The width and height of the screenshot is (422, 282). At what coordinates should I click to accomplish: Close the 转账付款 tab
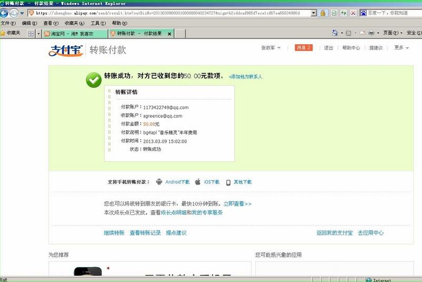(x=169, y=34)
